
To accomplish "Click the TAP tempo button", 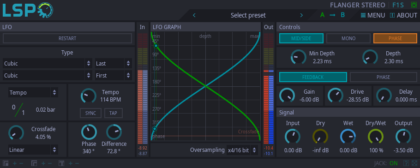I will click(x=113, y=113).
